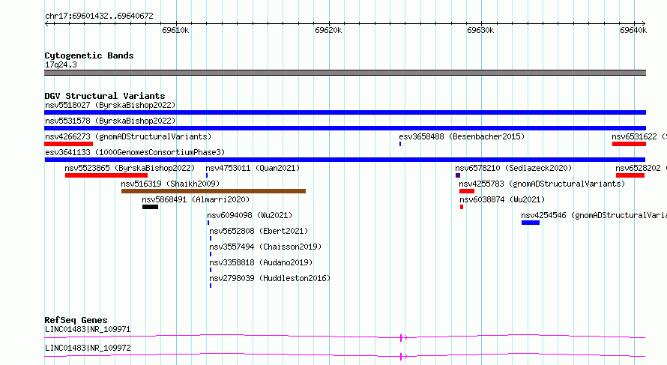
Task: Open nsv6578210 (Sedlazeck2020) label
Action: coord(513,168)
